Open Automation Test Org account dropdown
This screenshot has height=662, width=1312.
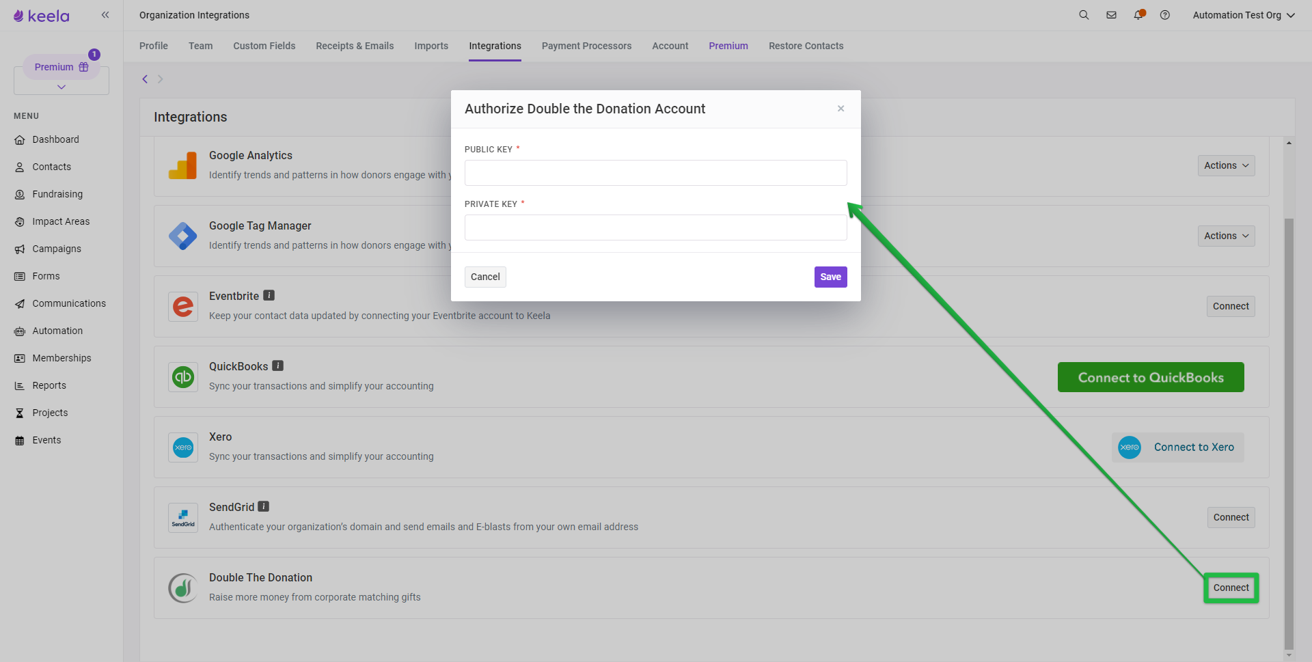coord(1244,15)
